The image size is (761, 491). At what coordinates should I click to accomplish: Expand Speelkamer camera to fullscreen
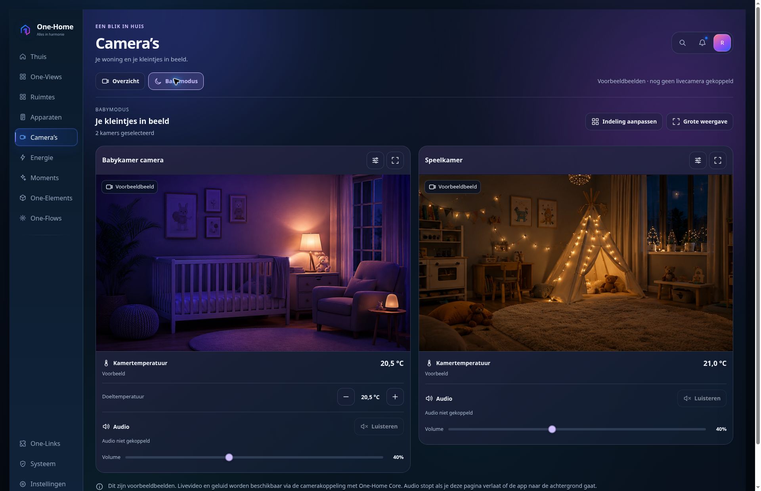718,160
